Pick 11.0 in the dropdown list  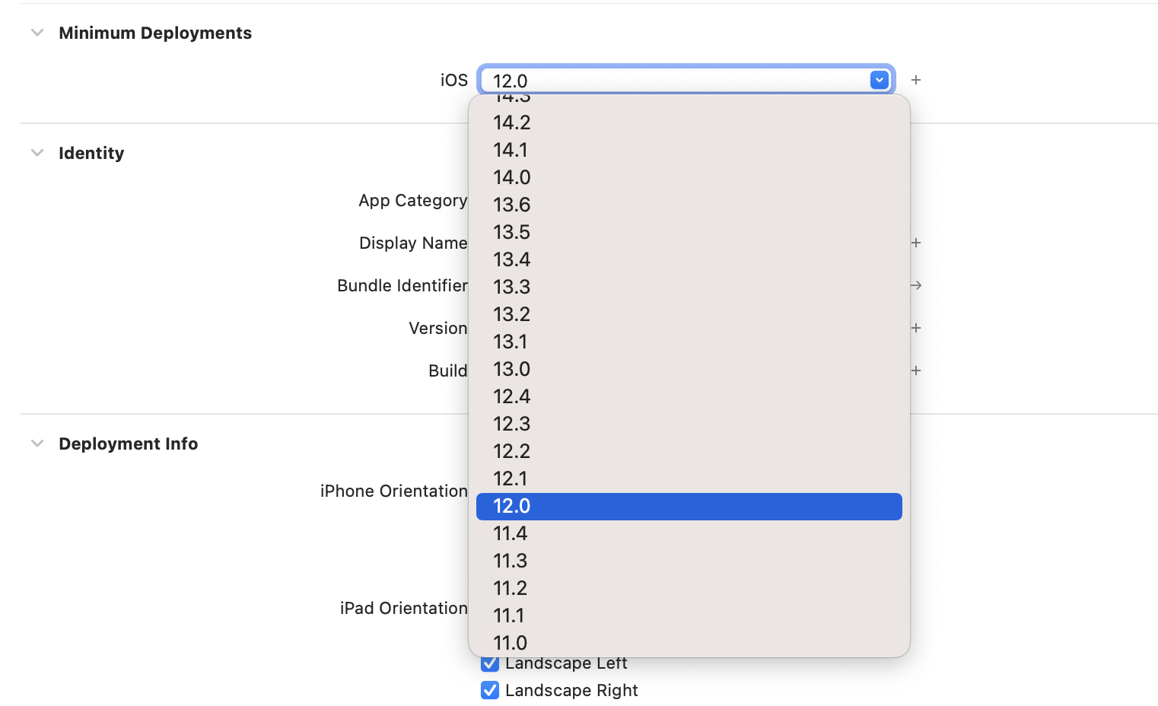click(x=511, y=643)
